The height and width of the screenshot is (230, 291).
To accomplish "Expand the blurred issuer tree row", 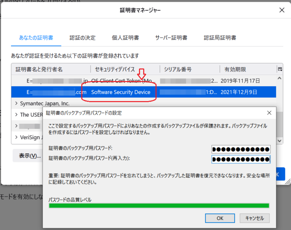I will click(16, 126).
